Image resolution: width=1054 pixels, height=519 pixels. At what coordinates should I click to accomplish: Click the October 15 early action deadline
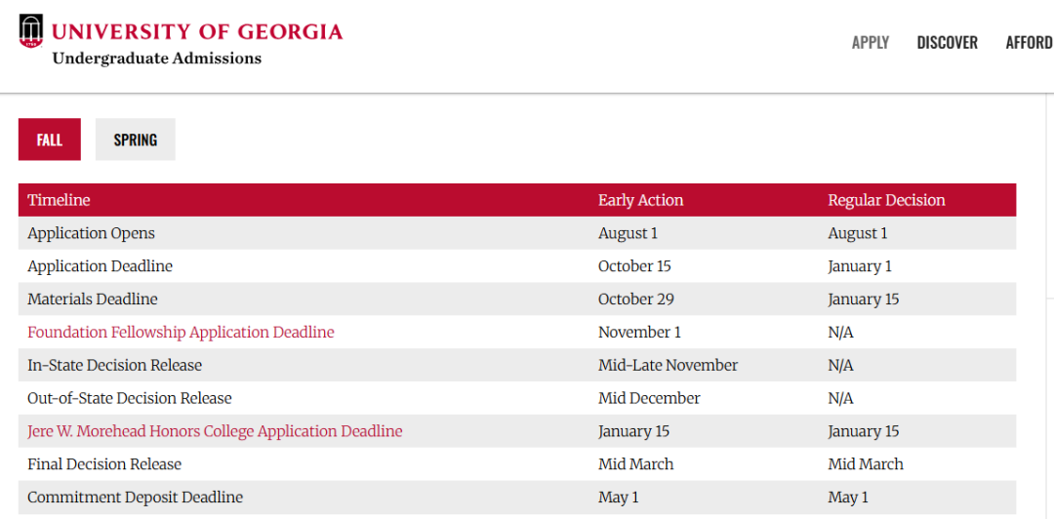point(634,266)
